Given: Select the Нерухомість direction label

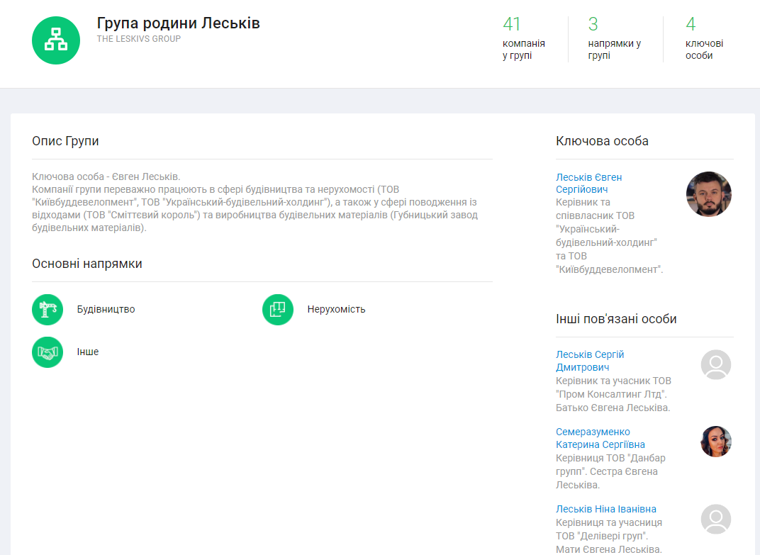Looking at the screenshot, I should click(x=336, y=310).
